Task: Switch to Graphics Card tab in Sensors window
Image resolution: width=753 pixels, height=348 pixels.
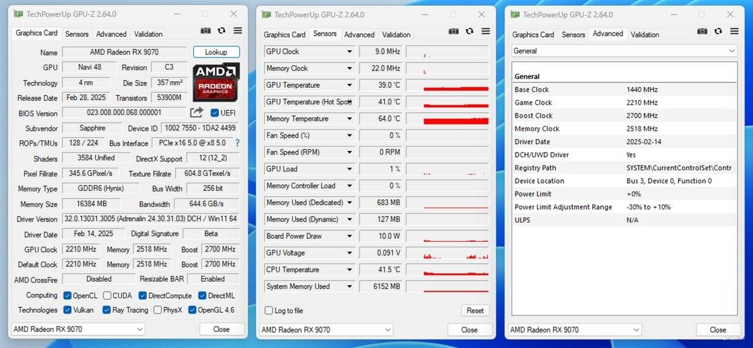Action: 284,34
